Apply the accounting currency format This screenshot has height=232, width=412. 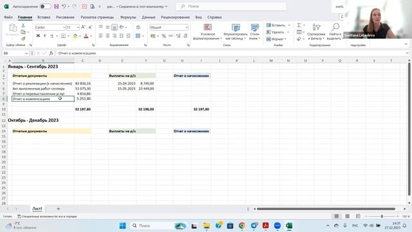(x=153, y=36)
